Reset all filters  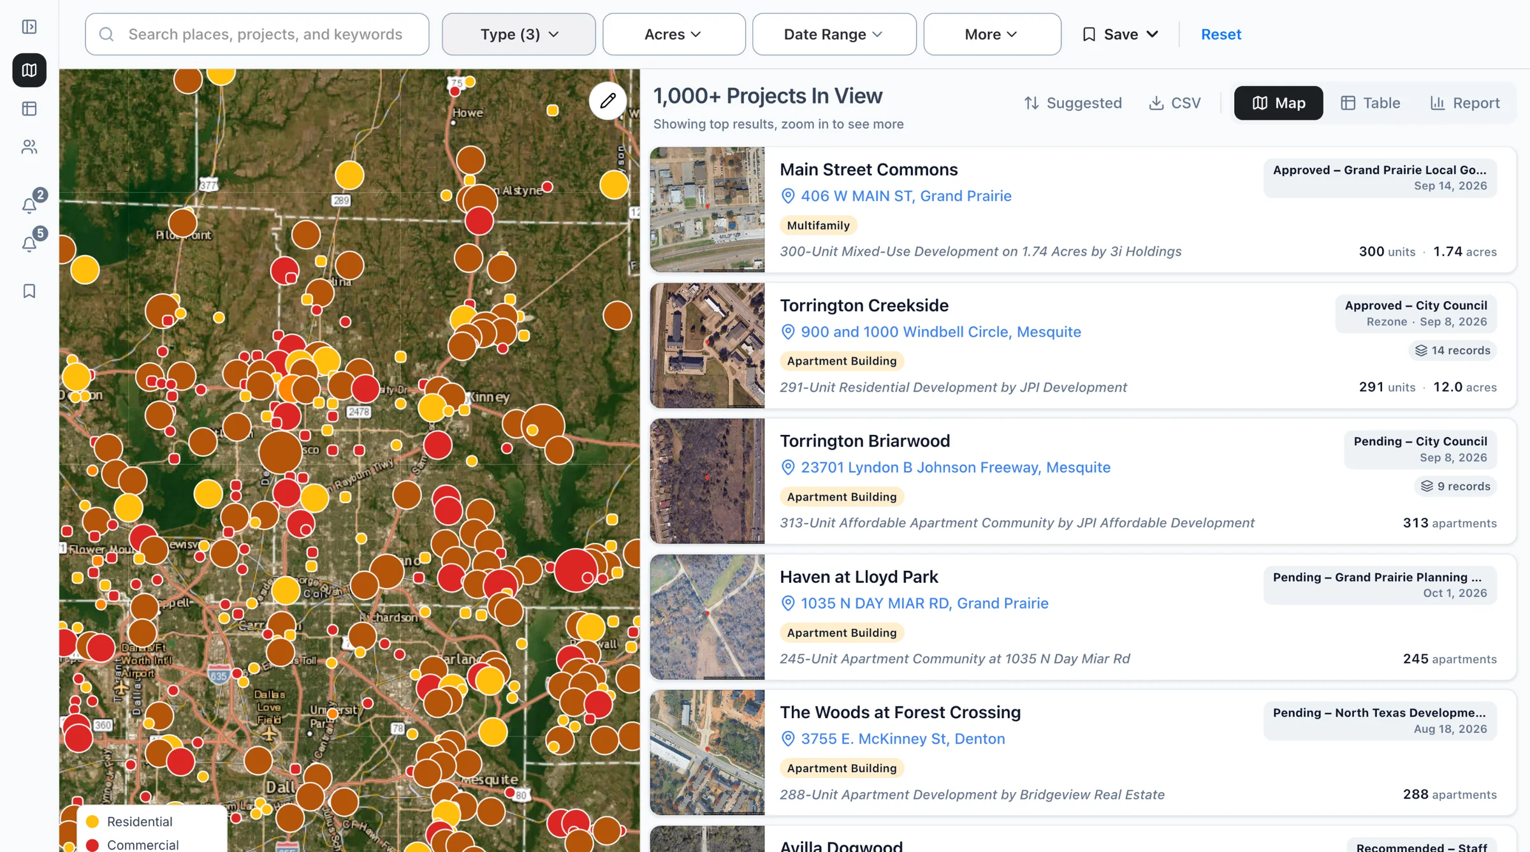(x=1221, y=34)
